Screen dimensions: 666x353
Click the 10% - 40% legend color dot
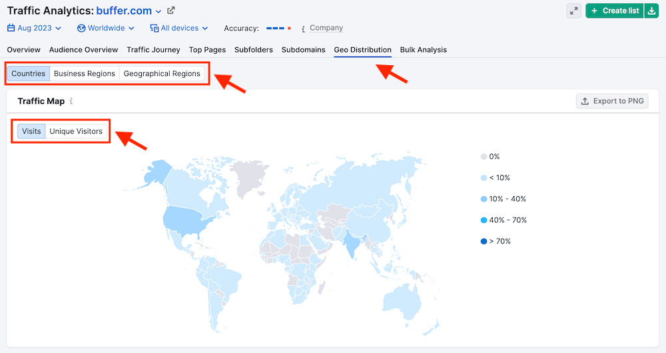484,199
